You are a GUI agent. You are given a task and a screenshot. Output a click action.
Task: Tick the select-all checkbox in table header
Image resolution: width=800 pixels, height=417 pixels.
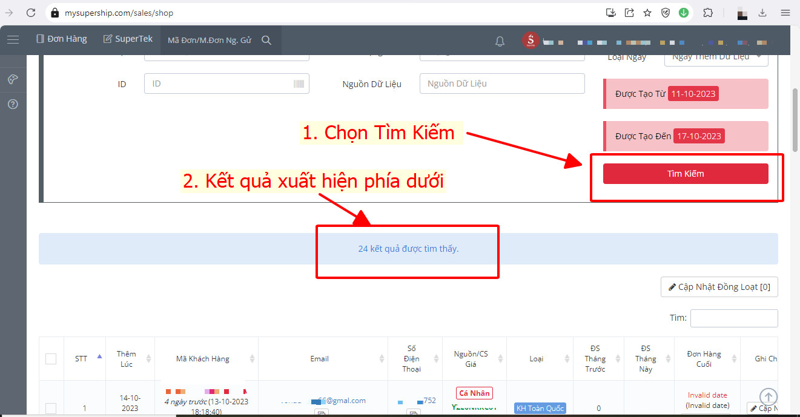[x=51, y=359]
